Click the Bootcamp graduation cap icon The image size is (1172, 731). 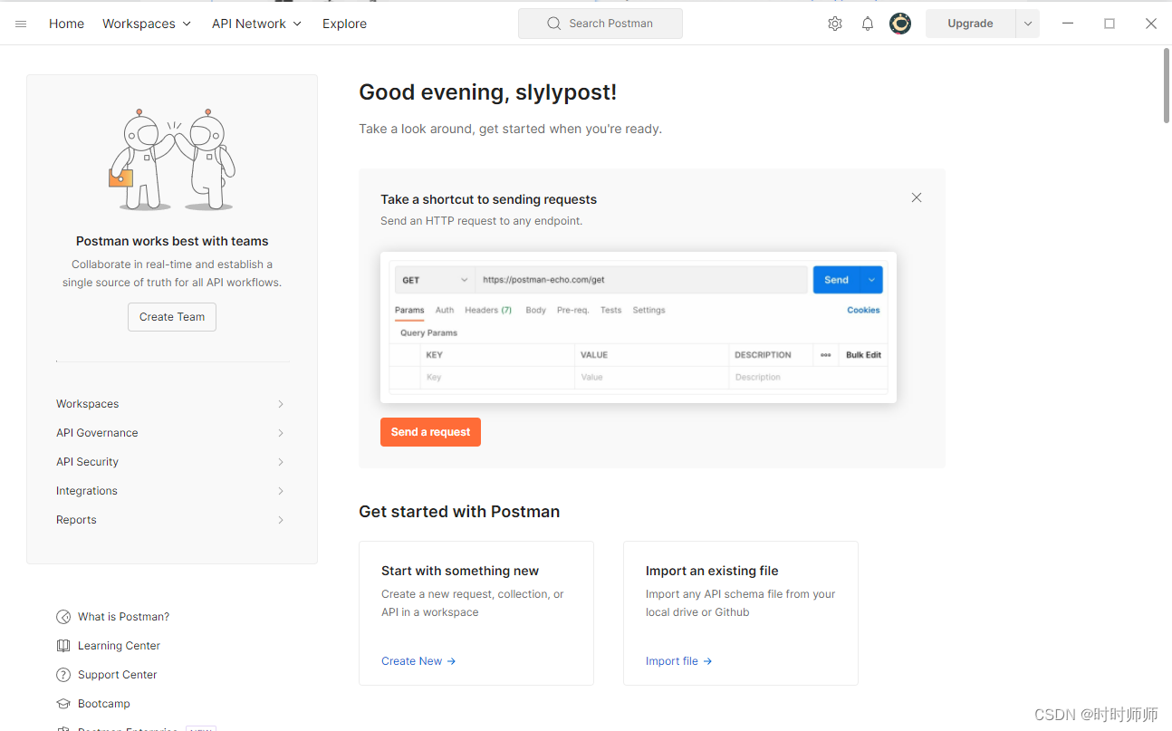click(63, 704)
